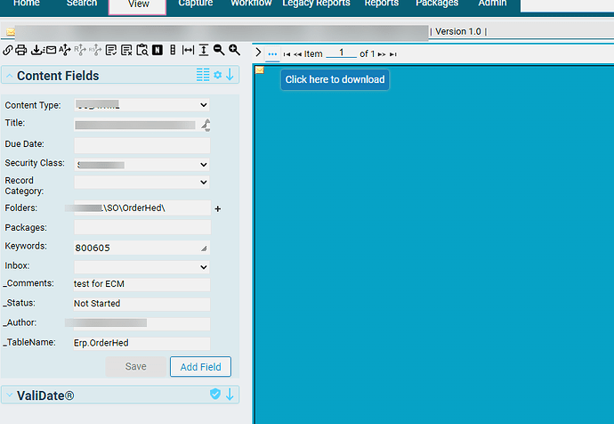The height and width of the screenshot is (424, 614).
Task: Click the search box at top right
Action: click(x=567, y=5)
